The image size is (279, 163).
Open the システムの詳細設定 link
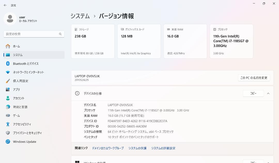[163, 148]
